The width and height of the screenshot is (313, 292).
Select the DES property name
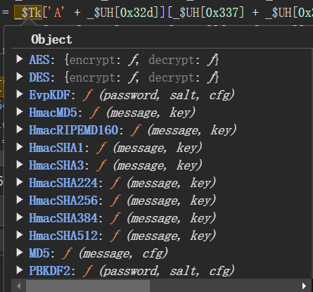pyautogui.click(x=39, y=77)
